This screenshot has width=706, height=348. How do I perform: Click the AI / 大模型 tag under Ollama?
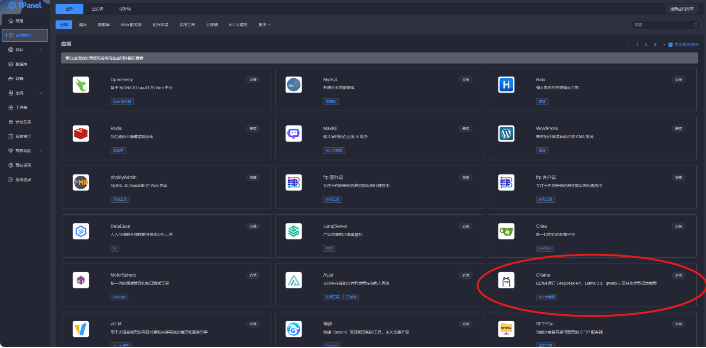(x=547, y=297)
